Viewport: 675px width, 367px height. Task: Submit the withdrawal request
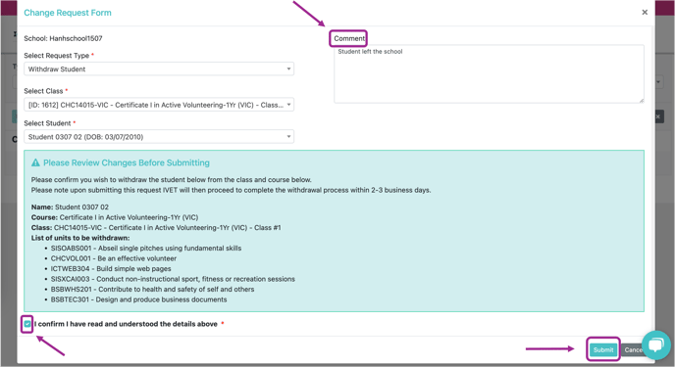click(x=603, y=349)
